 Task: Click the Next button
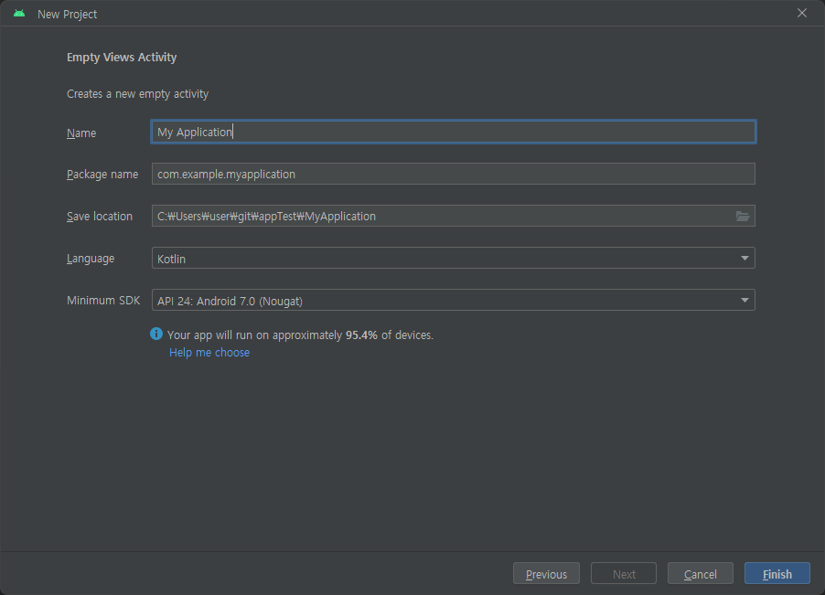(x=624, y=573)
